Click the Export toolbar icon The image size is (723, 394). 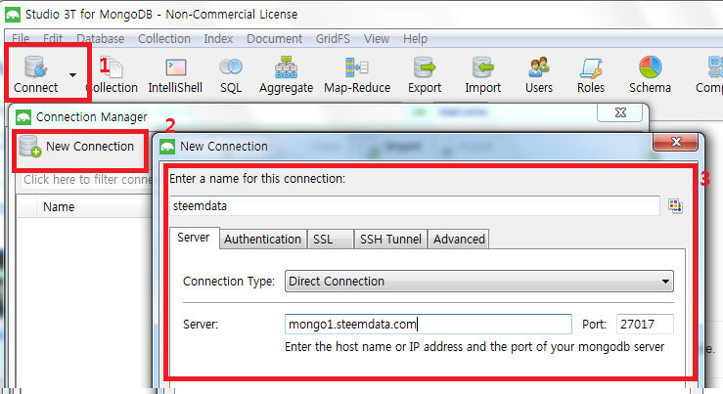click(425, 74)
